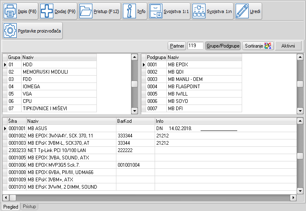
Task: Click the Uredi pencil icon
Action: point(242,11)
